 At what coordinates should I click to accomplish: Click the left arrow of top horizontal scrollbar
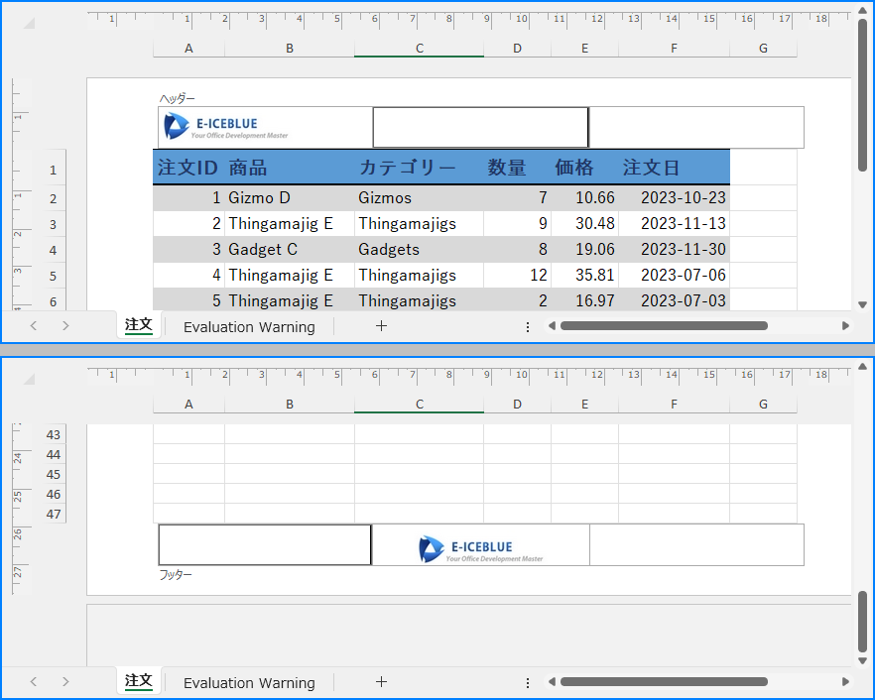(x=552, y=326)
